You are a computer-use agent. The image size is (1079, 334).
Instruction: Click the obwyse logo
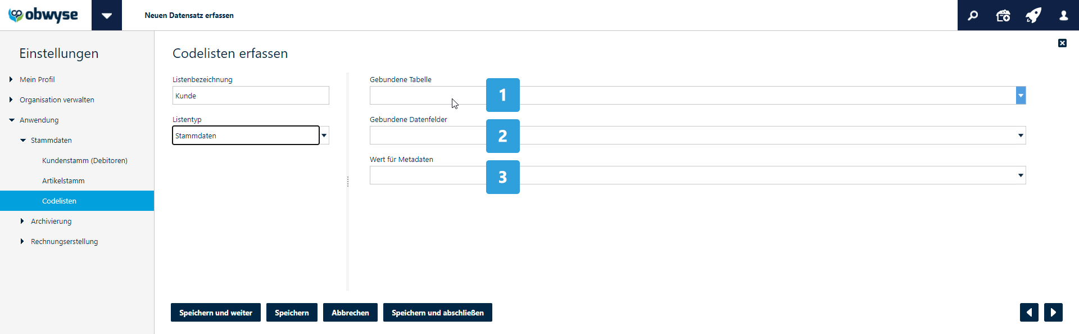[x=43, y=15]
